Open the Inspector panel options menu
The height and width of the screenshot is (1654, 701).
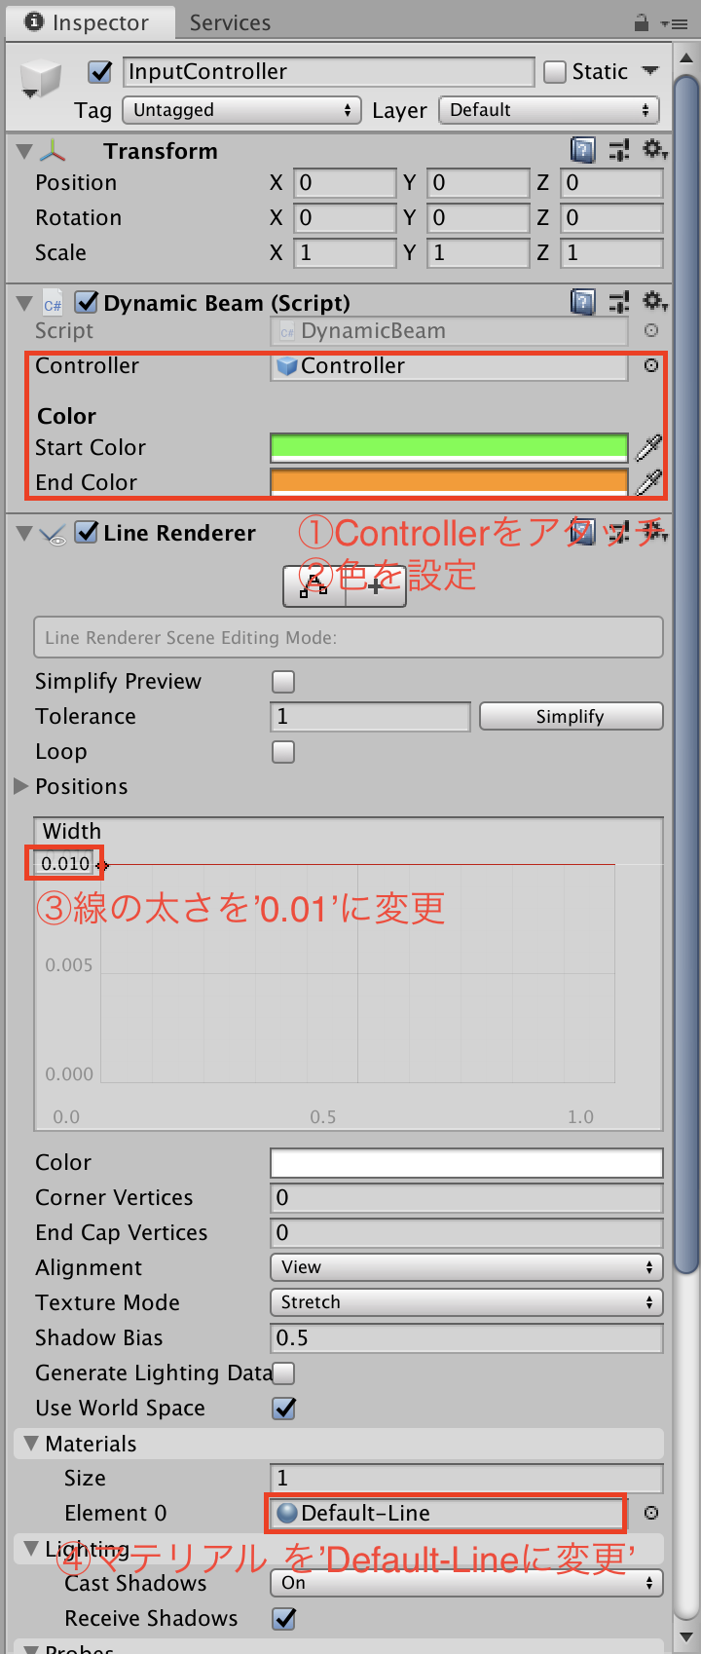click(x=674, y=22)
